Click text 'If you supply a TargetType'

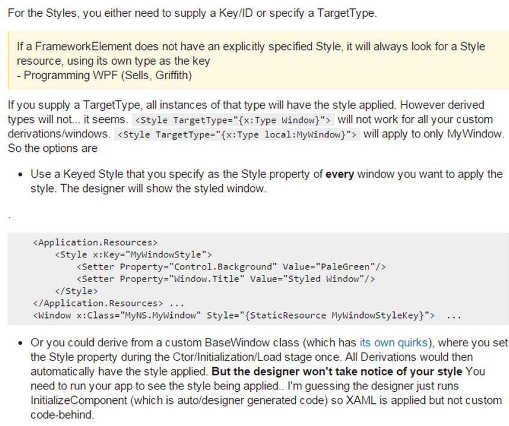tap(74, 105)
